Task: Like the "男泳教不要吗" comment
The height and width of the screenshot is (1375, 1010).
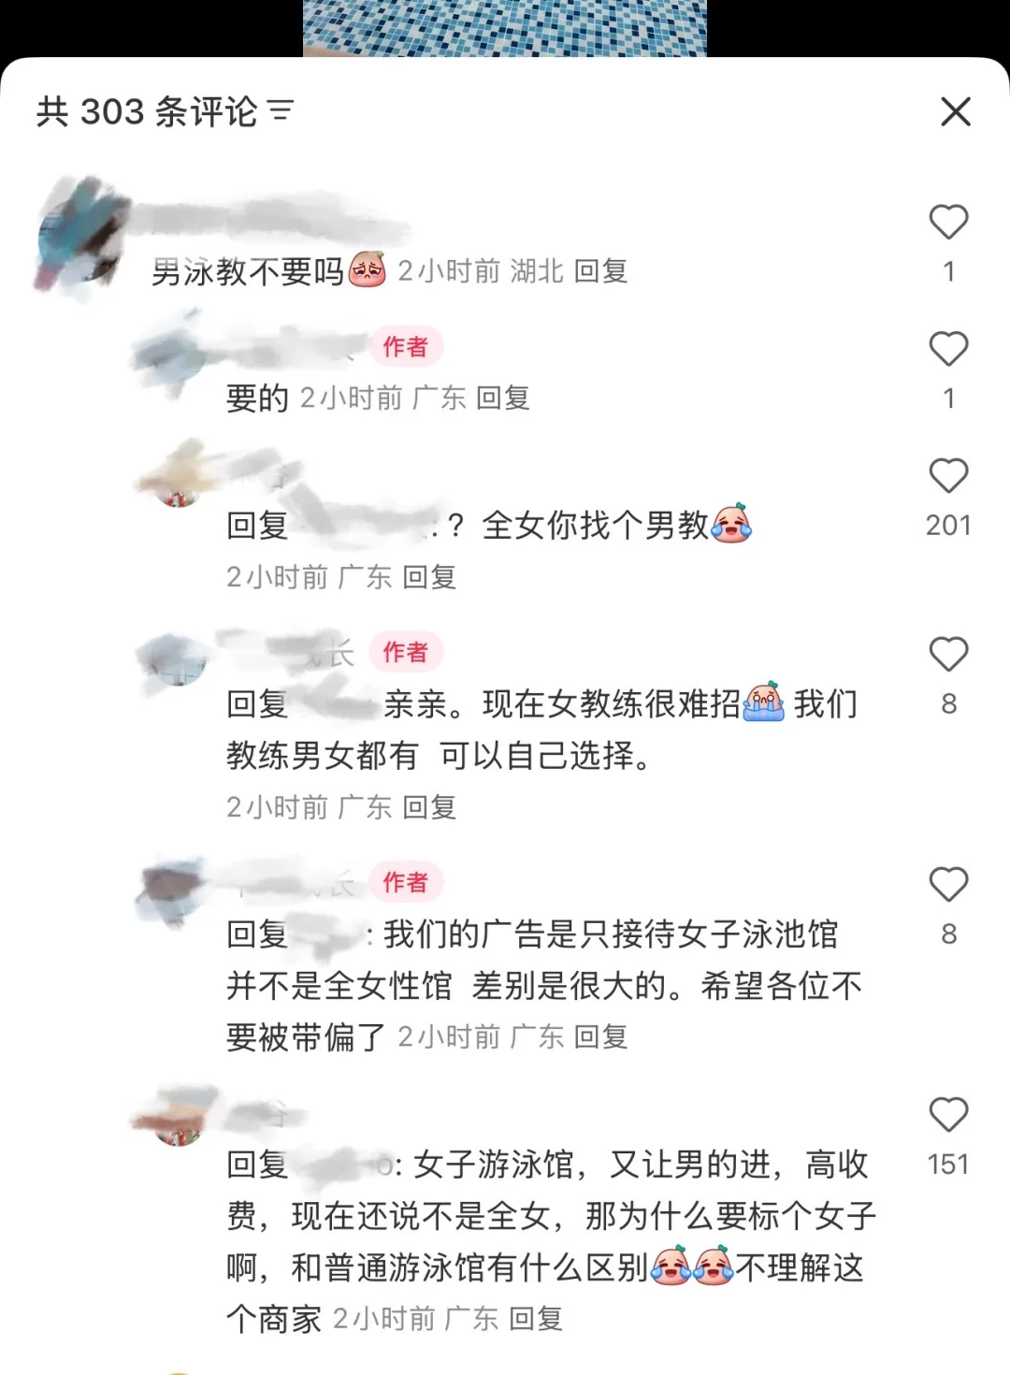Action: tap(948, 222)
